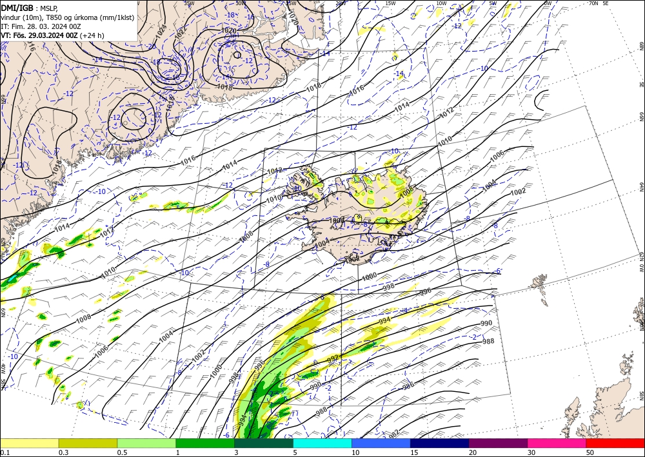Click the 'IT: Fim. 28. 03. 2024 00Z' line
The width and height of the screenshot is (645, 457).
(41, 26)
